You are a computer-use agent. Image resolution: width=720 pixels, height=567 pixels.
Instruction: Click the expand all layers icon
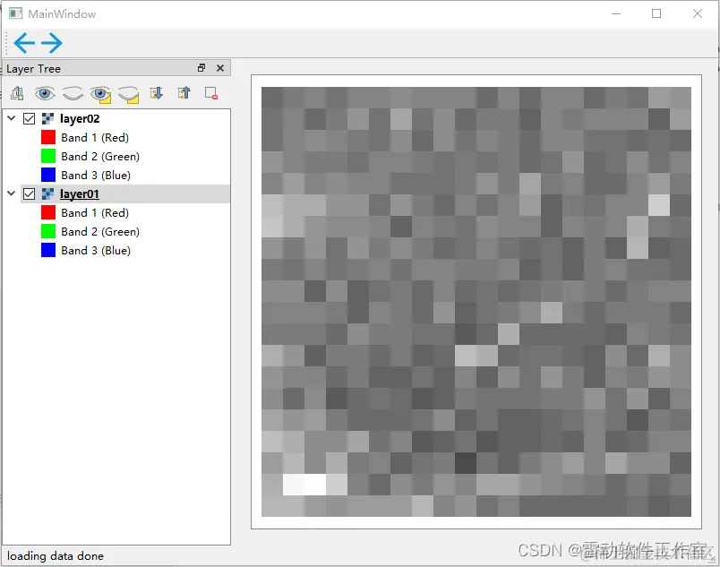[x=156, y=93]
